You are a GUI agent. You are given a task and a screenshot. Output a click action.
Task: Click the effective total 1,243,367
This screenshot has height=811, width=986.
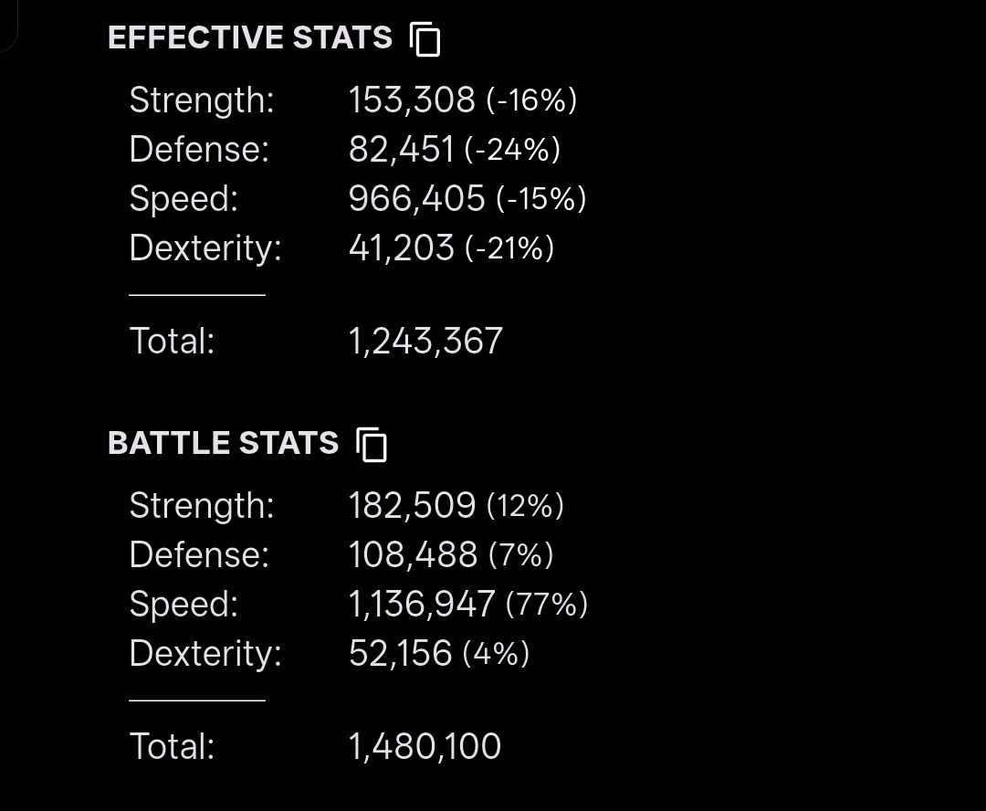pos(425,341)
